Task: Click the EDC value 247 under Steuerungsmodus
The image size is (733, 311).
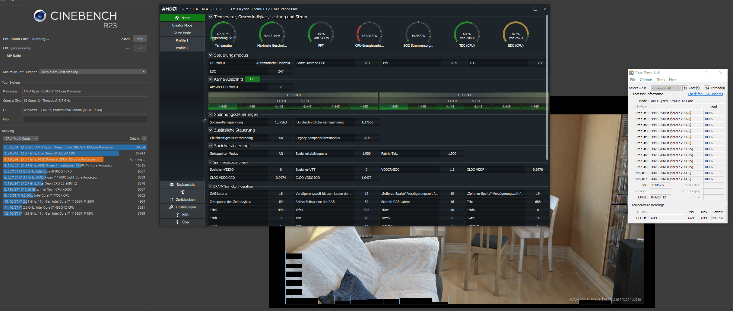Action: pos(281,71)
